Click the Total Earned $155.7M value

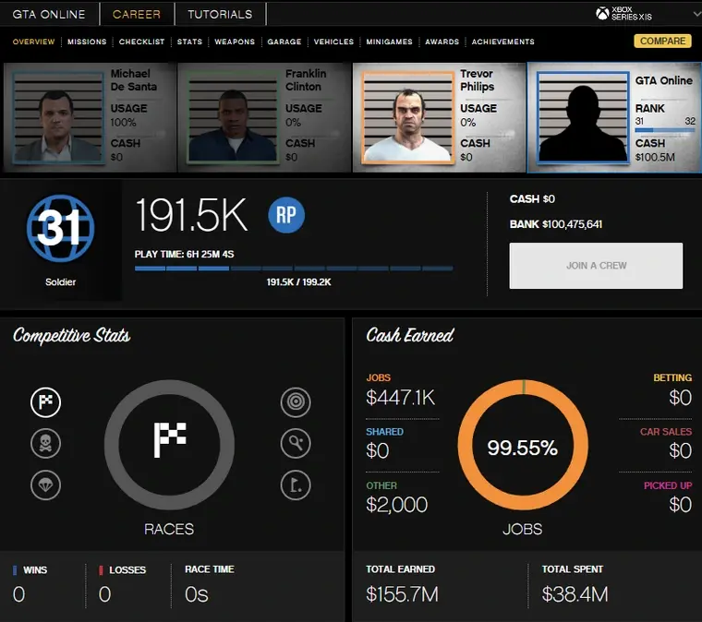(x=402, y=594)
